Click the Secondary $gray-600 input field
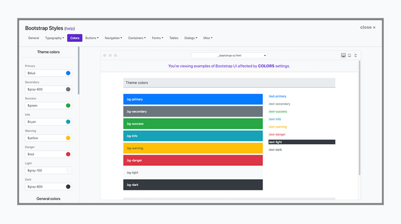 click(48, 89)
